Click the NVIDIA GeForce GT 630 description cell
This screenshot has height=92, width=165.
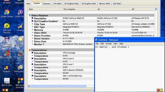107,18
